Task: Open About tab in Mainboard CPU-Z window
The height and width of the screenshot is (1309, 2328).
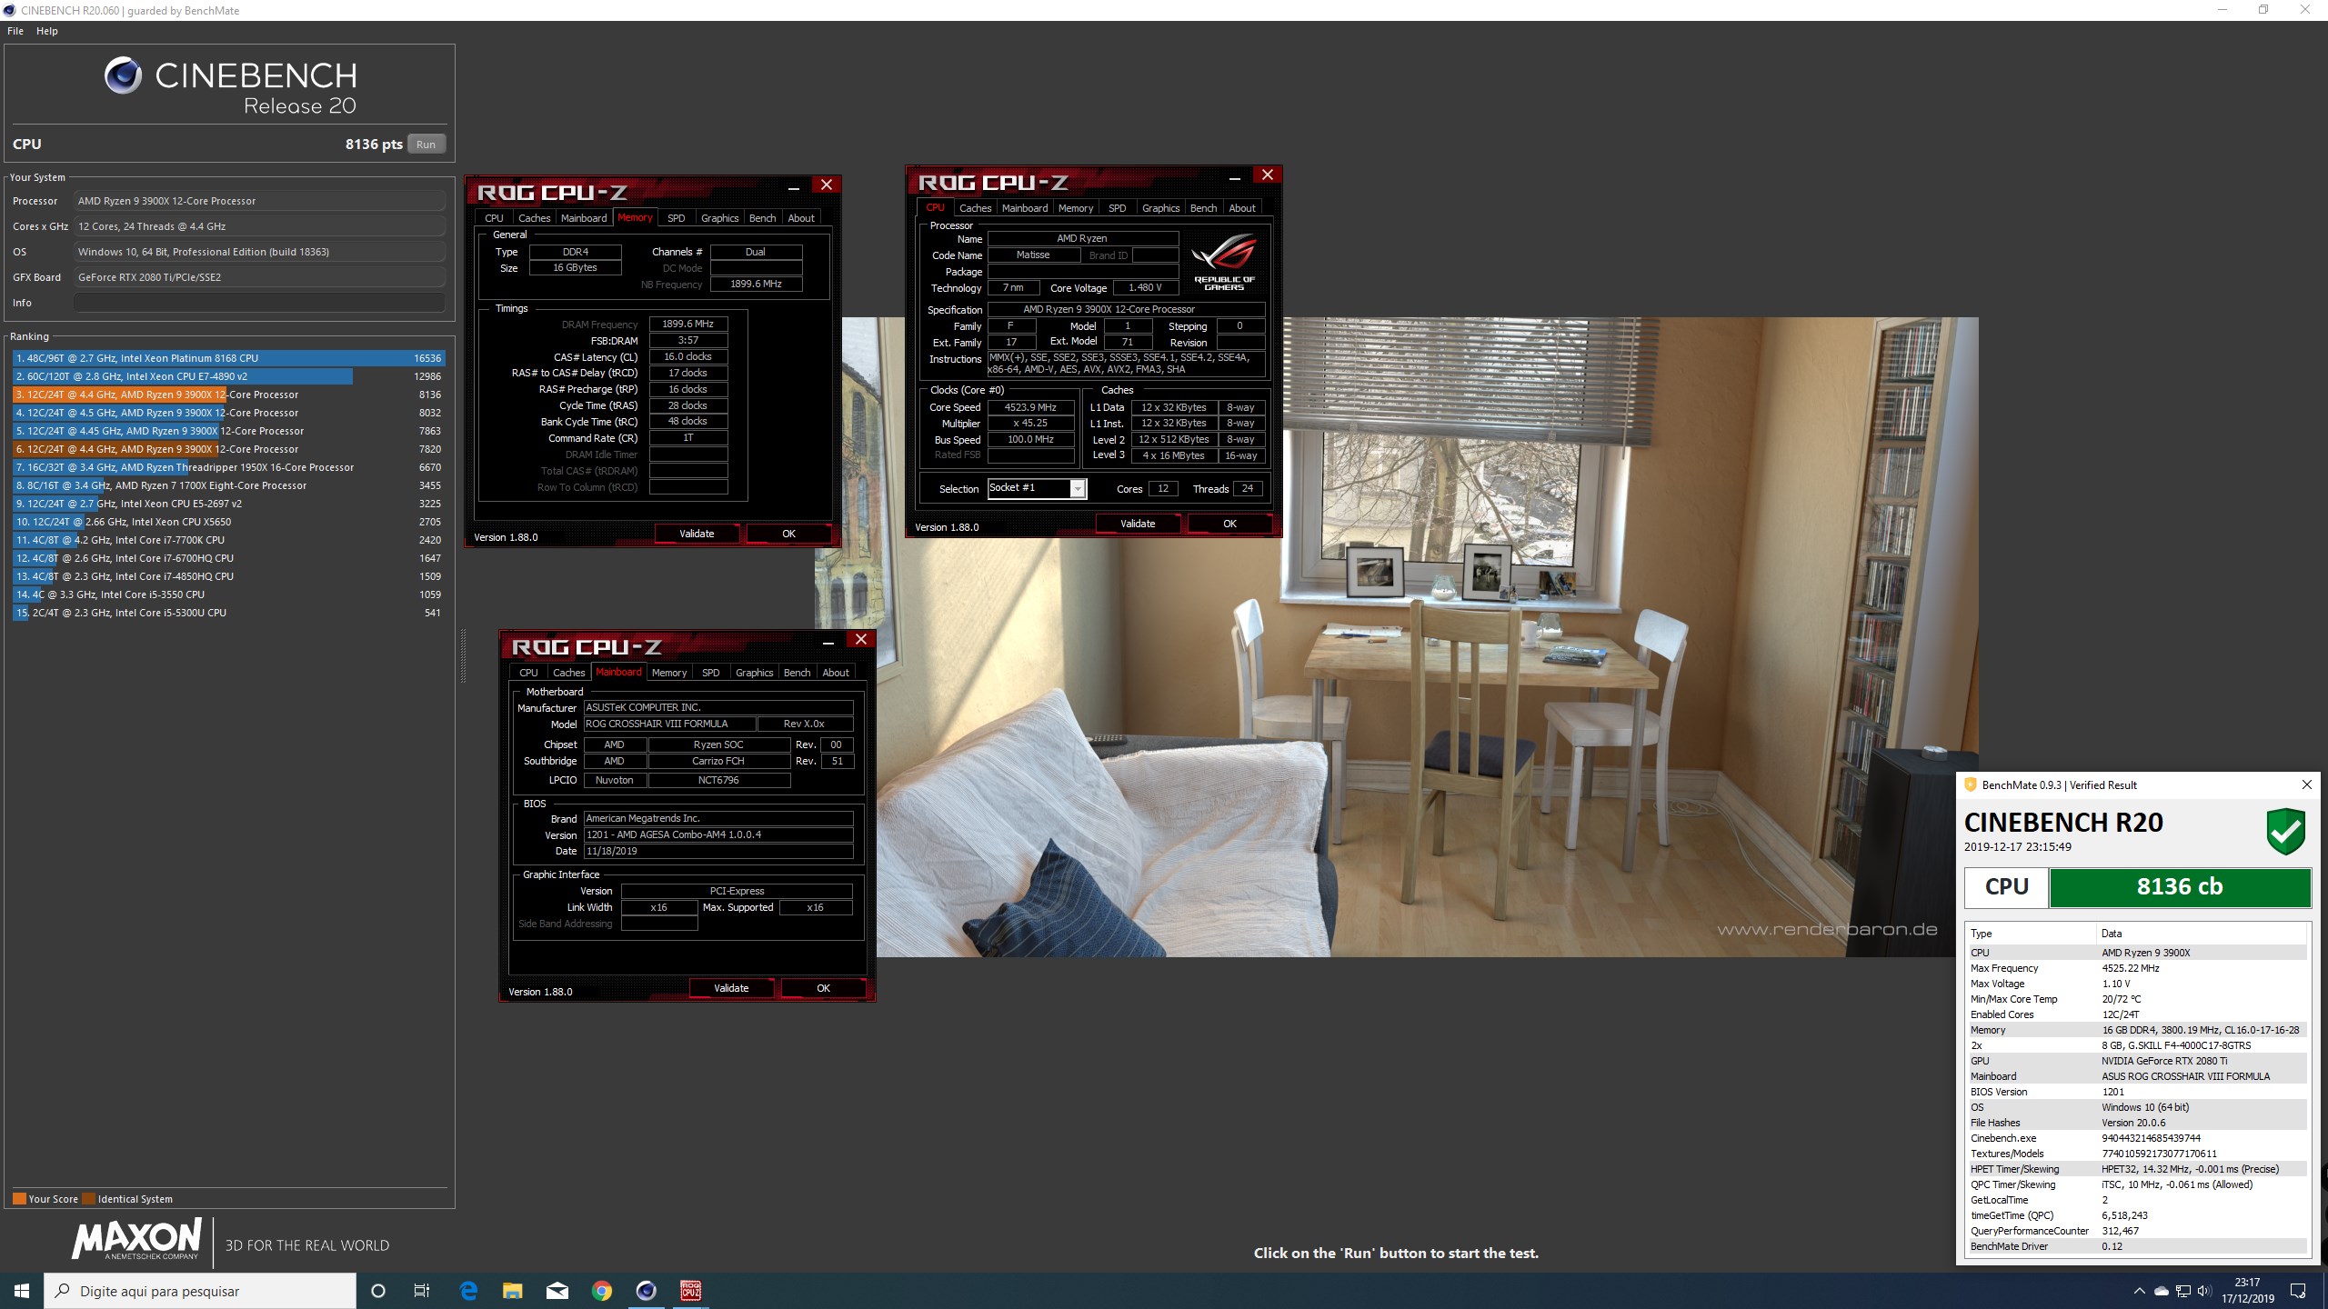Action: [836, 673]
